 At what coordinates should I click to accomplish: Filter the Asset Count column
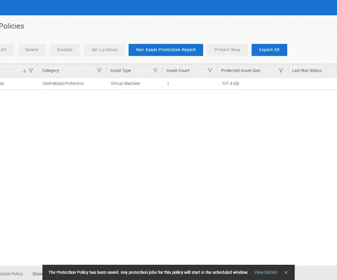(x=210, y=71)
